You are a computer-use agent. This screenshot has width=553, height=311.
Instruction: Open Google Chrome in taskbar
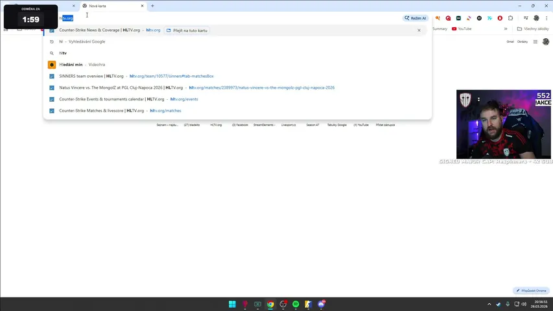270,304
